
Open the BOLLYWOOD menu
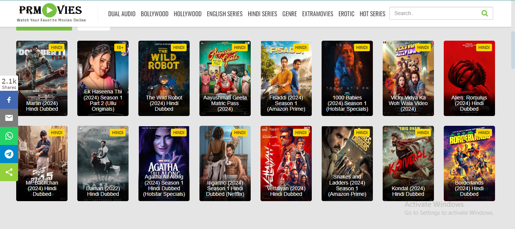155,14
